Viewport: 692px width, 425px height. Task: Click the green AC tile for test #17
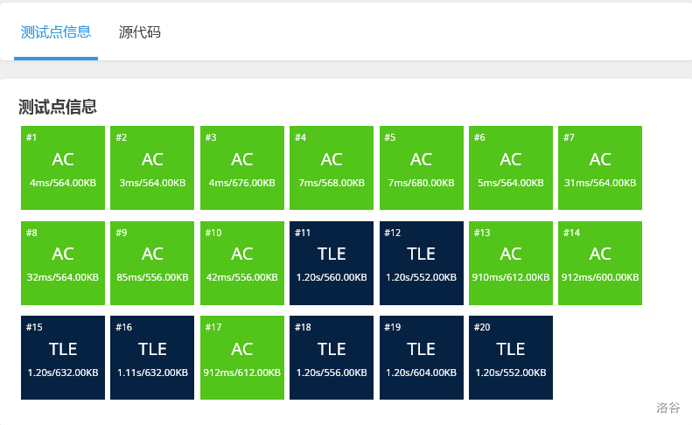pyautogui.click(x=242, y=358)
